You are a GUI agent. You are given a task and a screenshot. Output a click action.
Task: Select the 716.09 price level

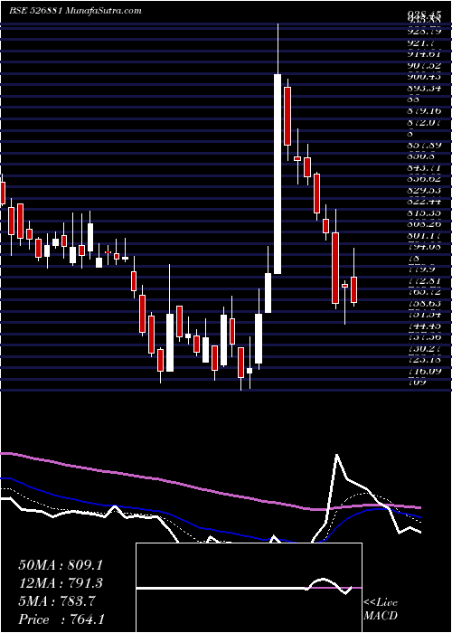pyautogui.click(x=424, y=371)
